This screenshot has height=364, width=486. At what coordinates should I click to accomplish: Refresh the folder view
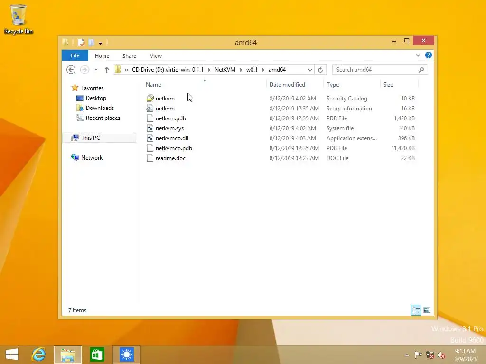point(320,70)
